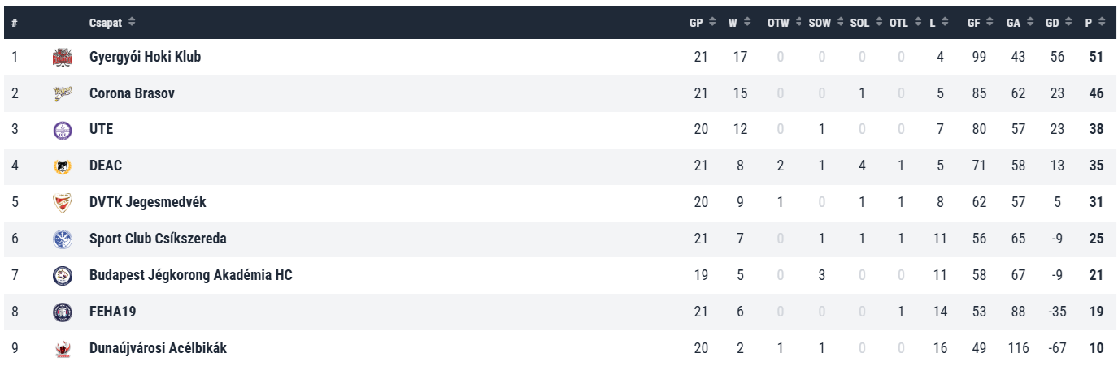This screenshot has width=1118, height=366.
Task: Open the Gyergyói Hoki Klub team link
Action: click(145, 57)
